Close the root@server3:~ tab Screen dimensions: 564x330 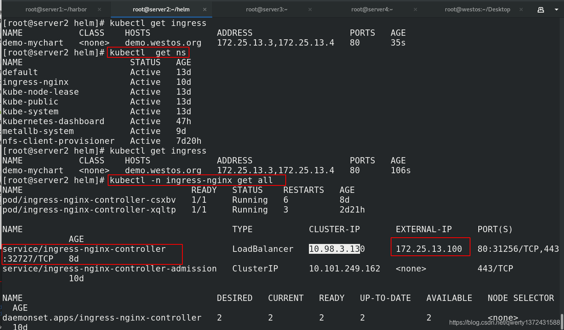310,9
